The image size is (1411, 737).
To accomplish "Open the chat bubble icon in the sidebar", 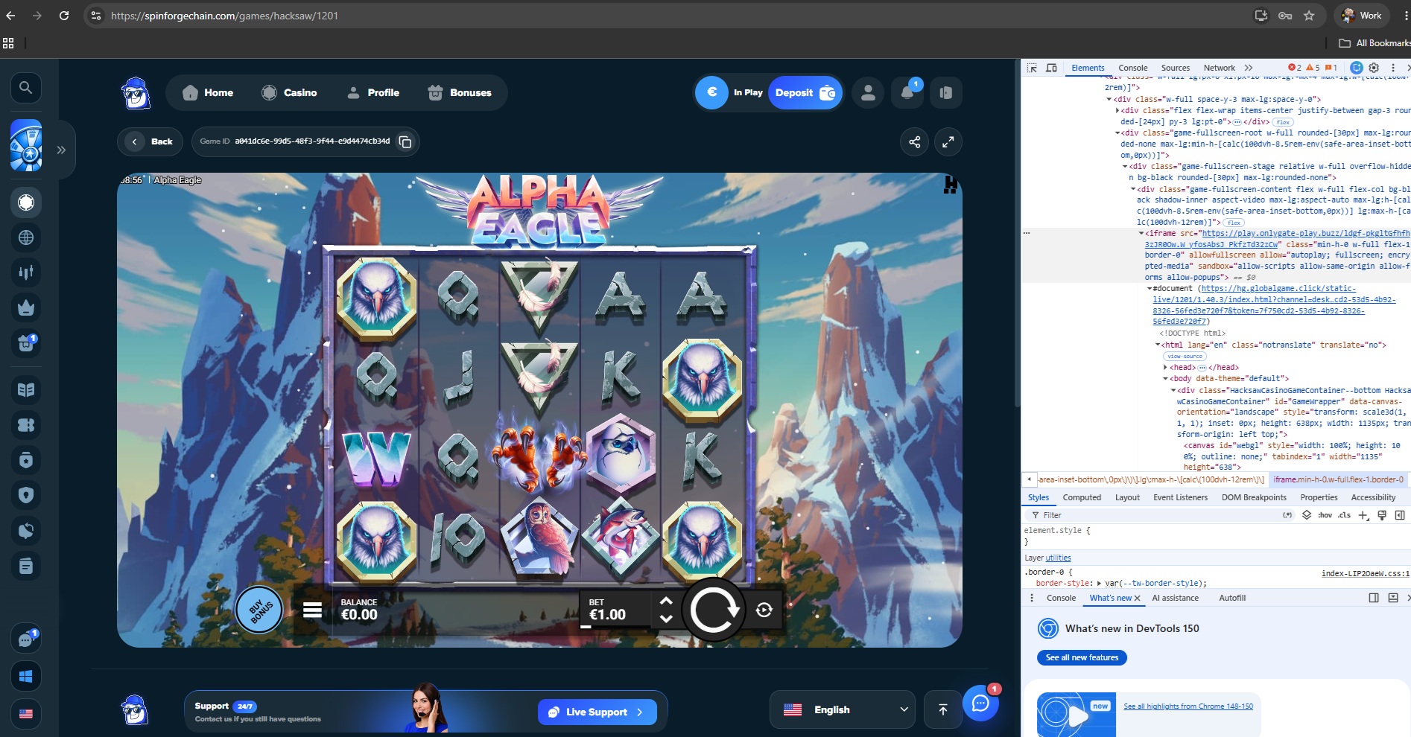I will click(26, 639).
